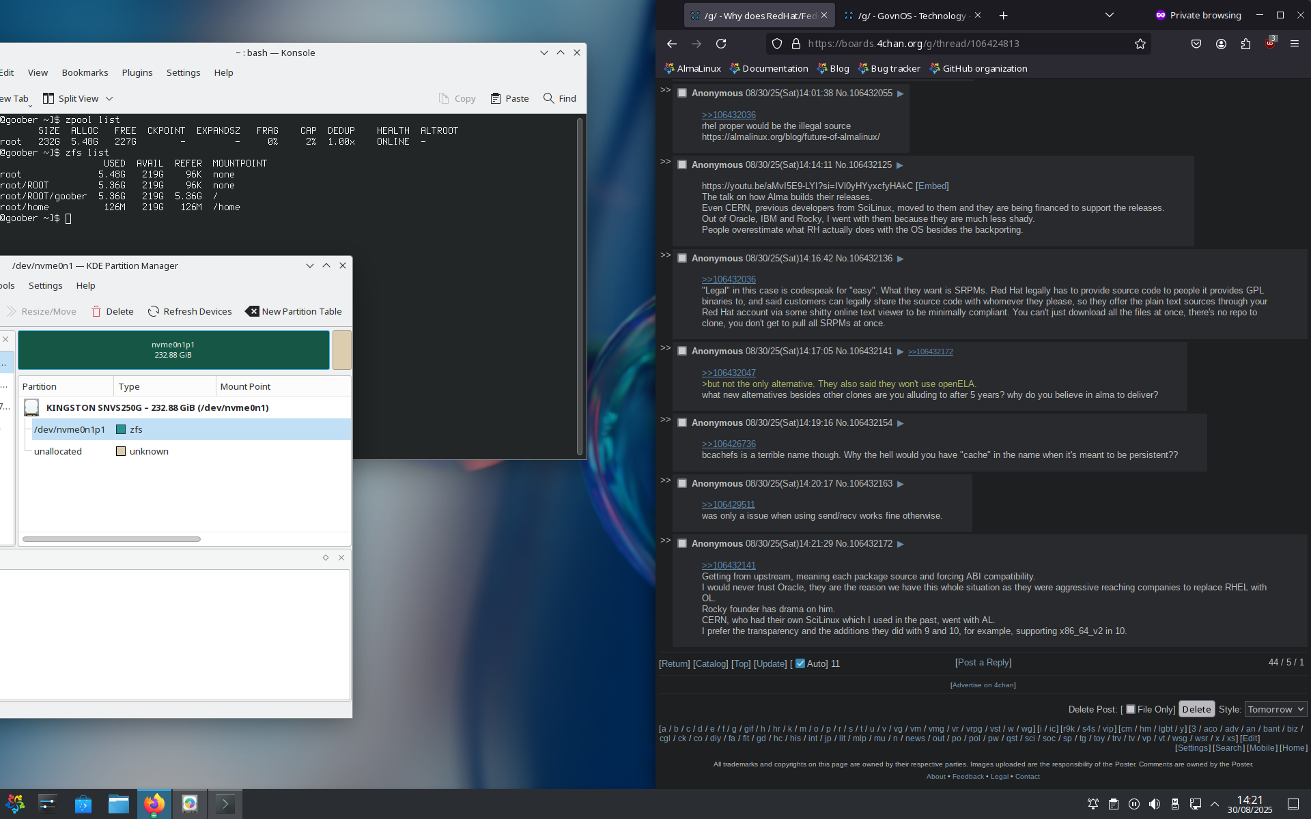Toggle the File Only checkbox
This screenshot has height=819, width=1311.
[x=1131, y=709]
